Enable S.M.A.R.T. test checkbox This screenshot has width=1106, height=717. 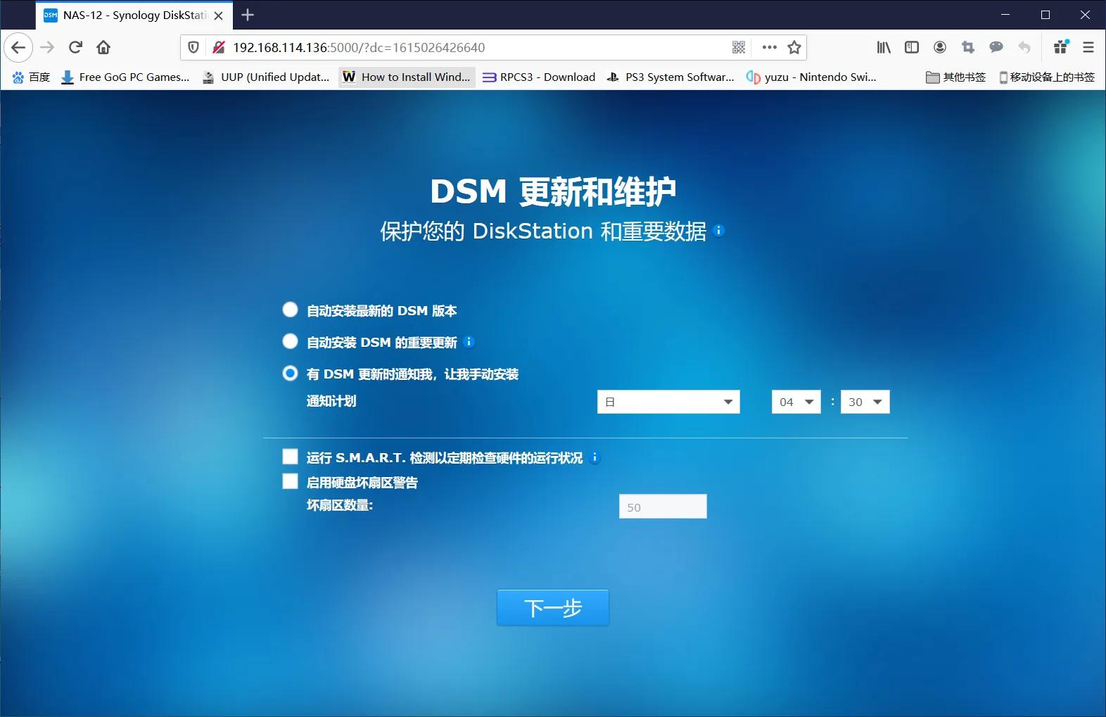(290, 457)
